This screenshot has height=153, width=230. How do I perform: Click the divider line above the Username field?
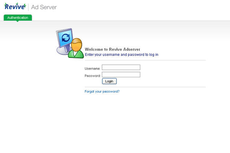[145, 60]
